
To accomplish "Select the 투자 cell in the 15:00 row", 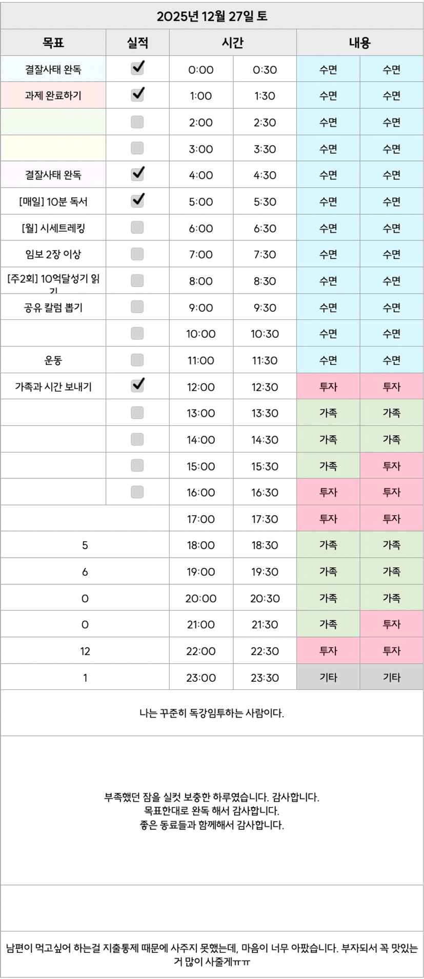I will [x=392, y=466].
